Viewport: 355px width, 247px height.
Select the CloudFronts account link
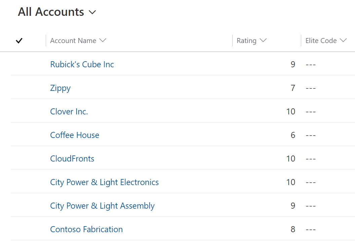click(x=72, y=158)
